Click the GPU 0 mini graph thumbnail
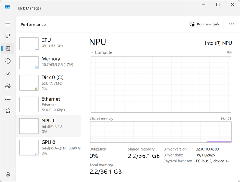Image resolution: width=240 pixels, height=182 pixels. pyautogui.click(x=29, y=148)
